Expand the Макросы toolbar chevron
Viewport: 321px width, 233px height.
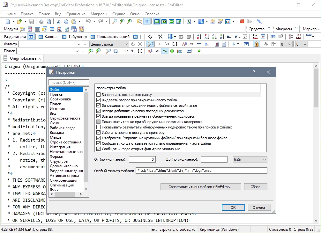pos(296,28)
